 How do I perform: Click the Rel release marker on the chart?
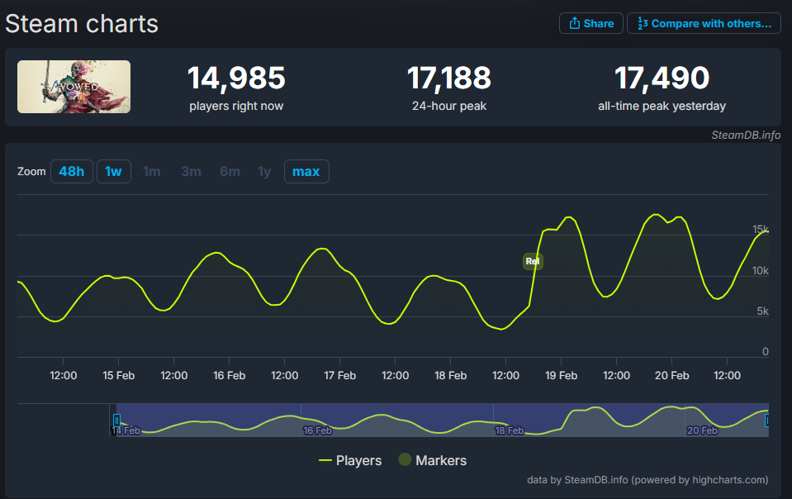click(x=533, y=261)
